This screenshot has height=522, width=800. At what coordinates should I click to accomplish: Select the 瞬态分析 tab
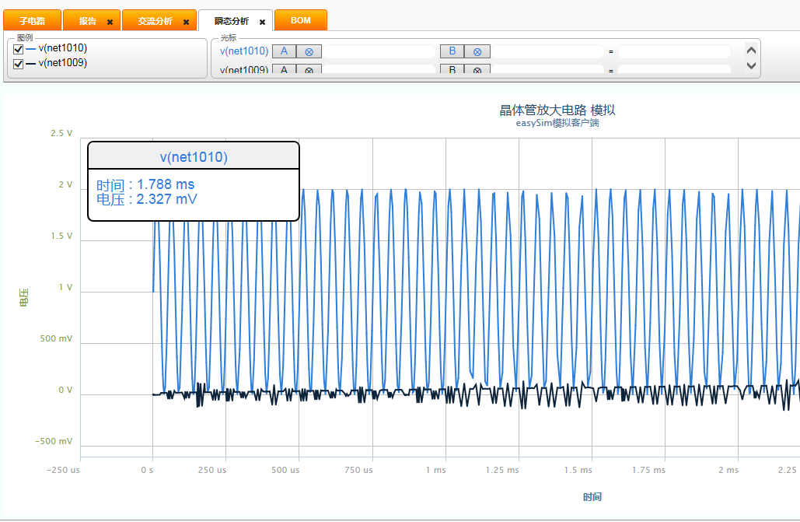click(231, 21)
